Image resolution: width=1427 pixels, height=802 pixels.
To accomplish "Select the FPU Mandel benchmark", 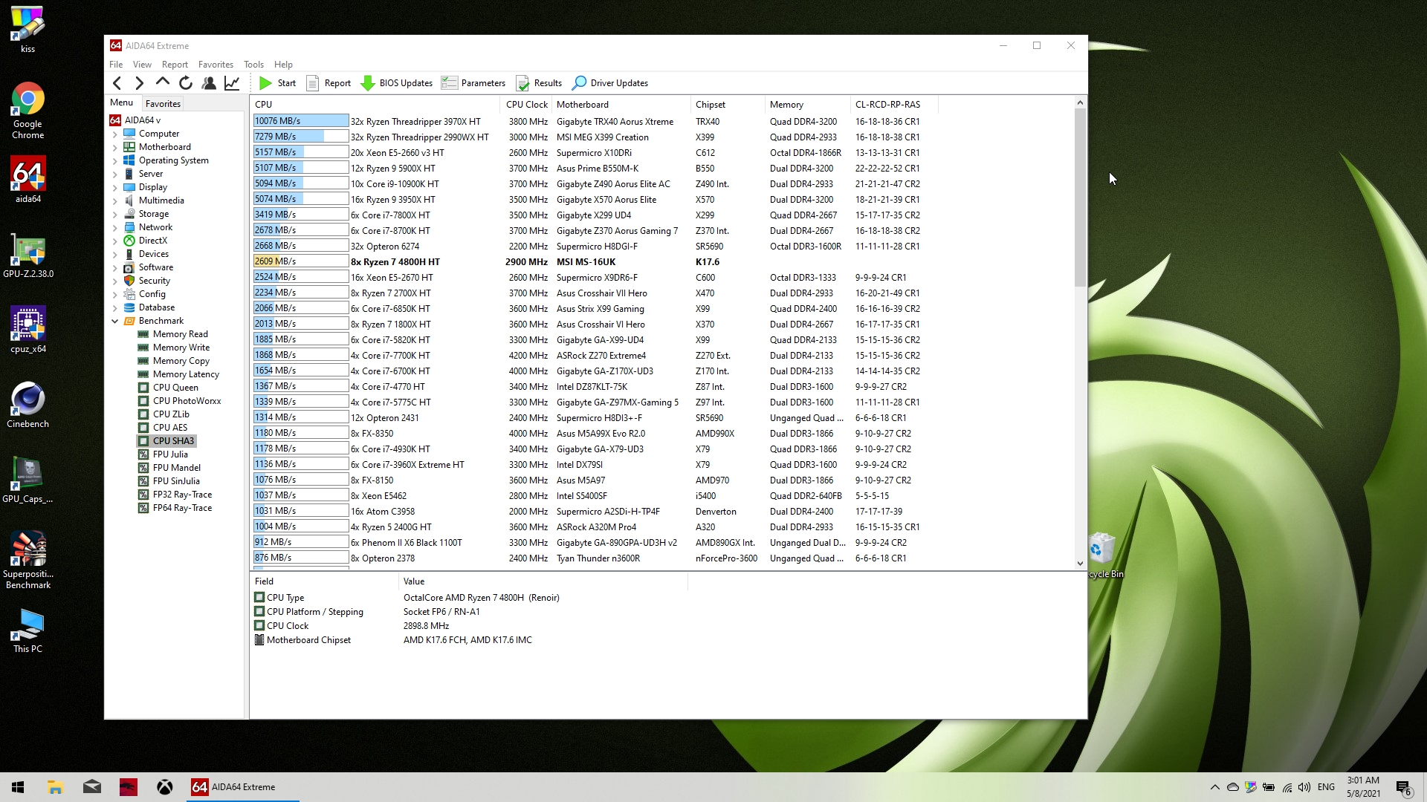I will (176, 468).
